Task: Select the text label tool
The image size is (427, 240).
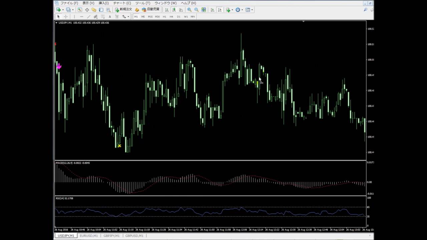Action: click(x=109, y=17)
